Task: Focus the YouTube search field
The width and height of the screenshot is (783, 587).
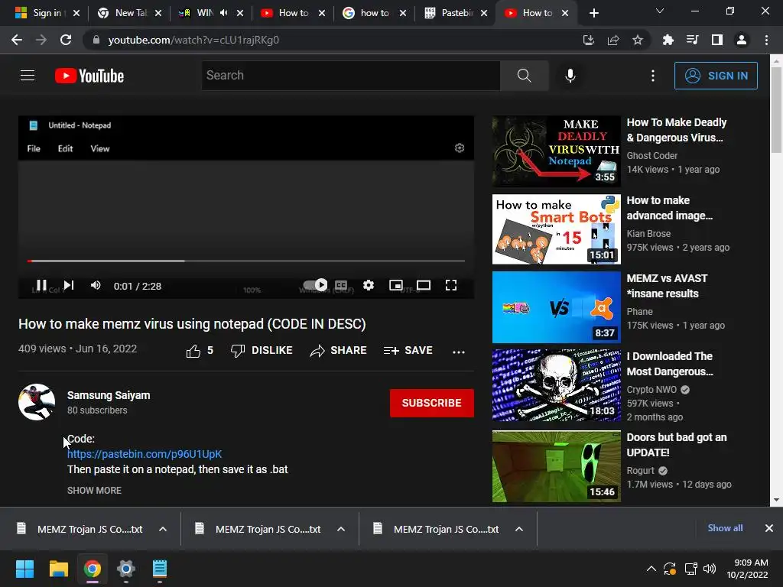Action: 350,76
